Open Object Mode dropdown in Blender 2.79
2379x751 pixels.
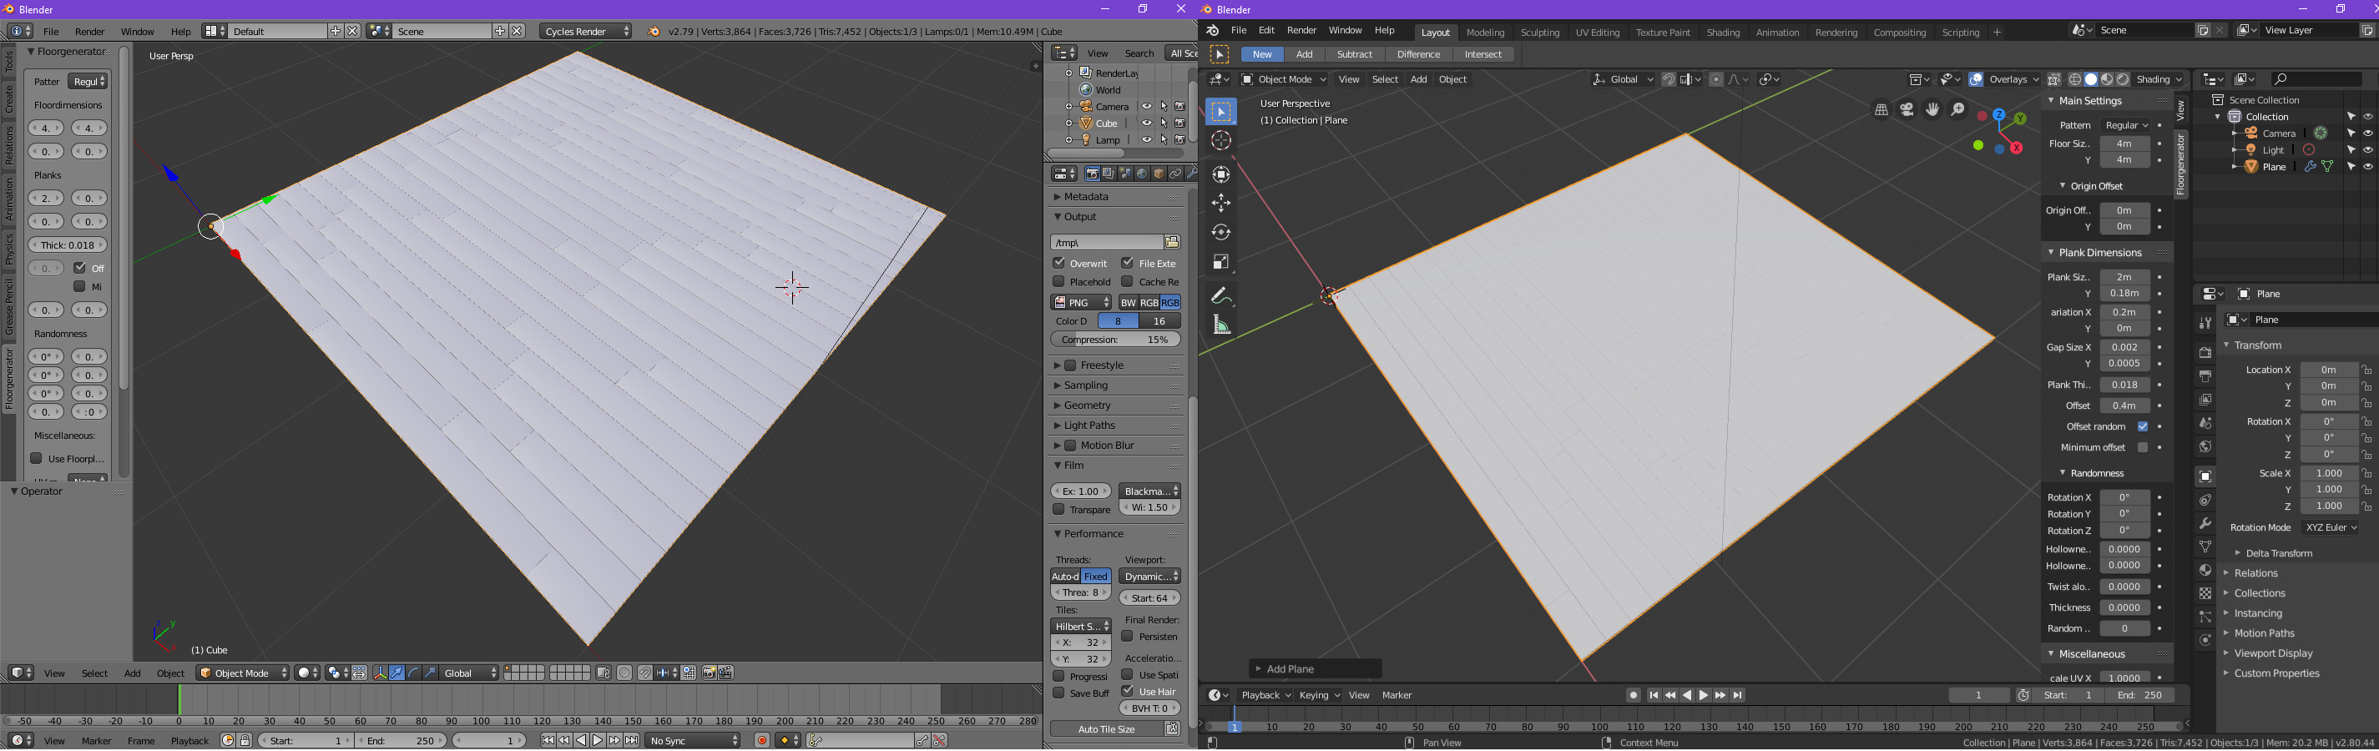[x=244, y=673]
